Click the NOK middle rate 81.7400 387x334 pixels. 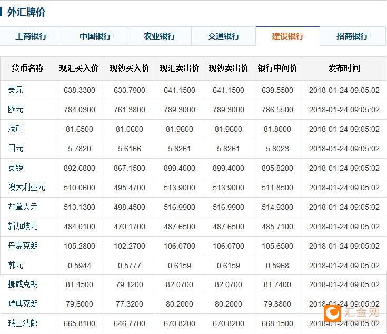pos(277,284)
